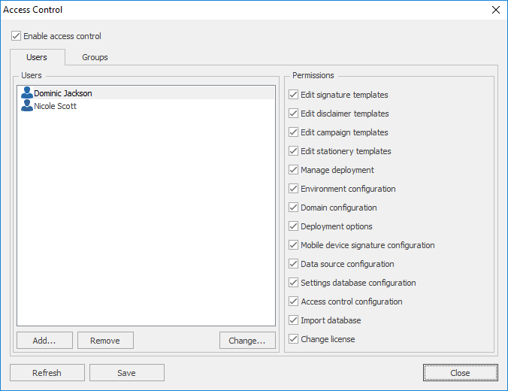Toggle Edit campaign templates checkbox
Image resolution: width=508 pixels, height=391 pixels.
pos(293,132)
